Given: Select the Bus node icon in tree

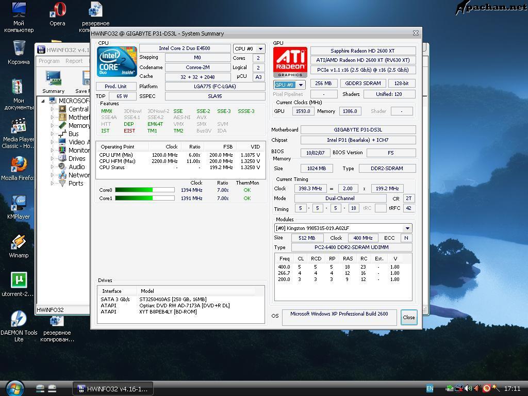Looking at the screenshot, I should coord(62,134).
